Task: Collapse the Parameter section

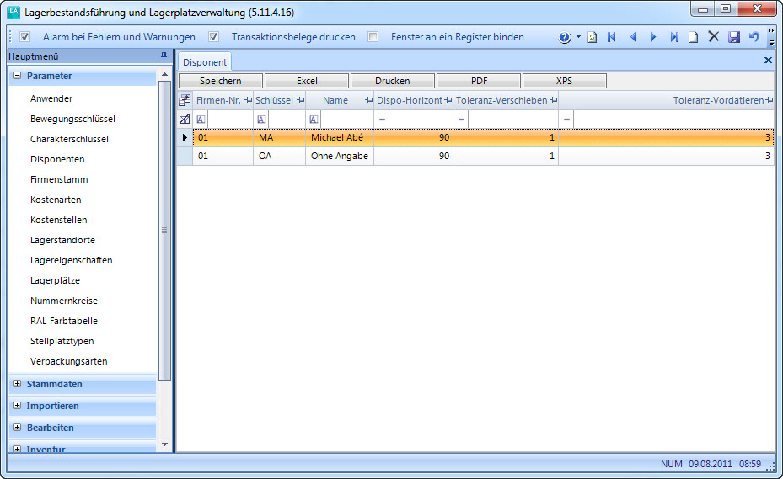Action: [18, 76]
